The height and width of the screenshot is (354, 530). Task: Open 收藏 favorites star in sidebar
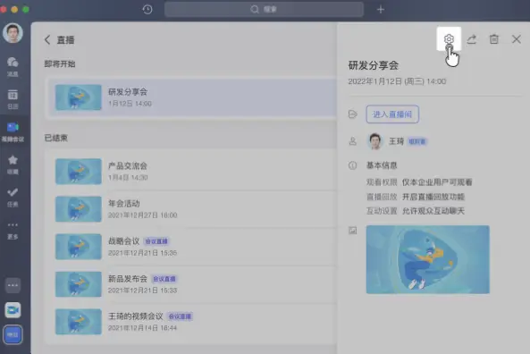(x=13, y=164)
